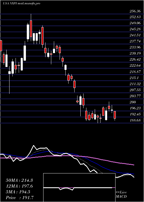Select the 200 price level label

[133, 102]
